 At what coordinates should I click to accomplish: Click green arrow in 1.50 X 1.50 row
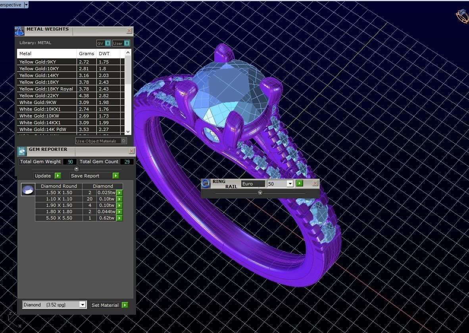[119, 192]
